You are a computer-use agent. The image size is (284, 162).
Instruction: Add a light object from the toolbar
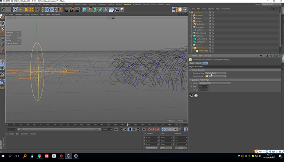pos(122,9)
